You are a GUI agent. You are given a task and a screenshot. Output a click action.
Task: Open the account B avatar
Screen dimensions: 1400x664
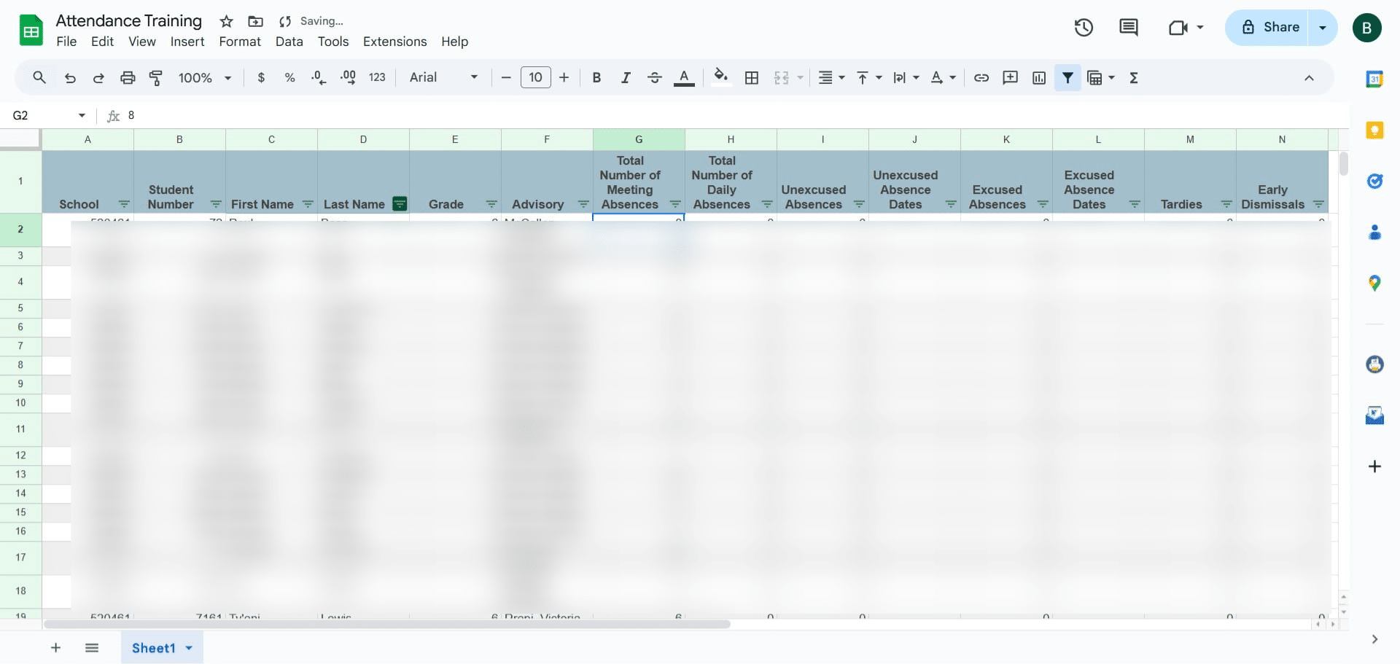(1367, 28)
